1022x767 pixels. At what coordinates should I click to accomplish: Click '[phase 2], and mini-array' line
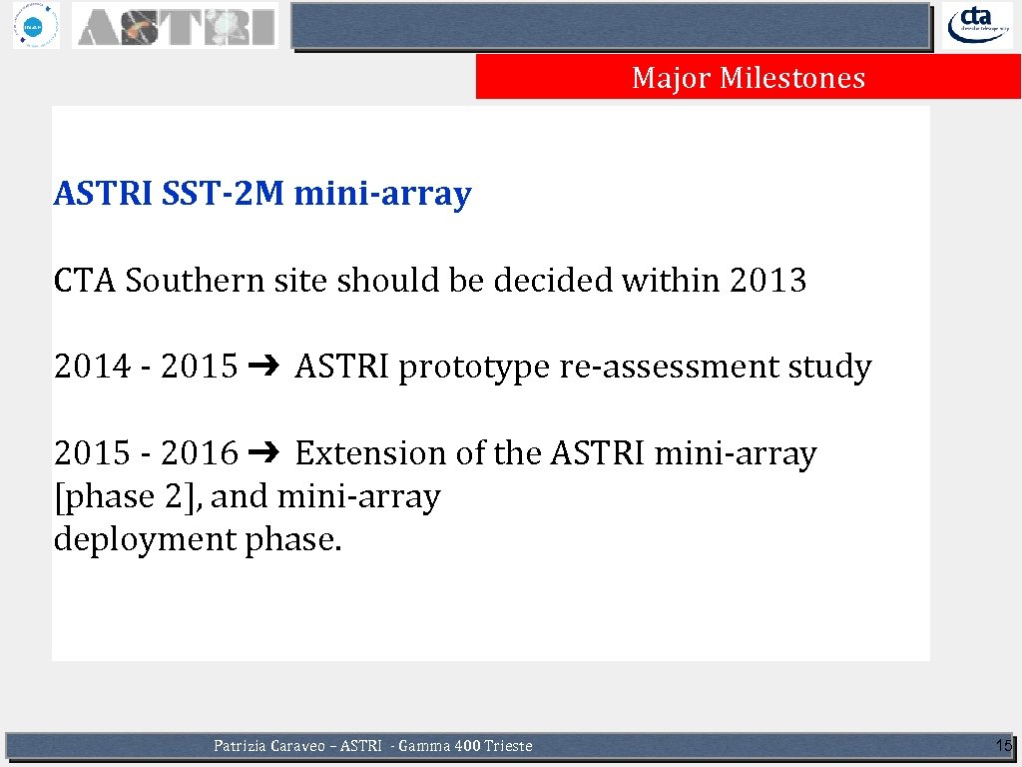pos(248,497)
